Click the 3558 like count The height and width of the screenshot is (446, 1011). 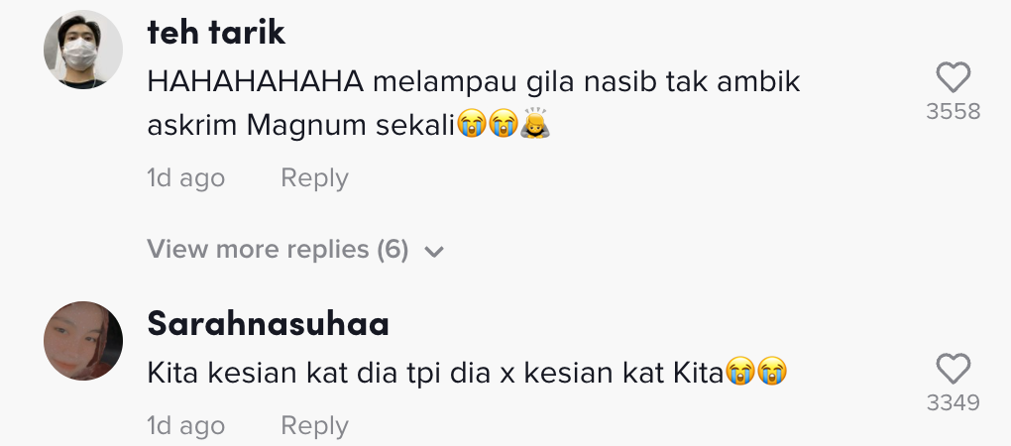click(x=953, y=112)
